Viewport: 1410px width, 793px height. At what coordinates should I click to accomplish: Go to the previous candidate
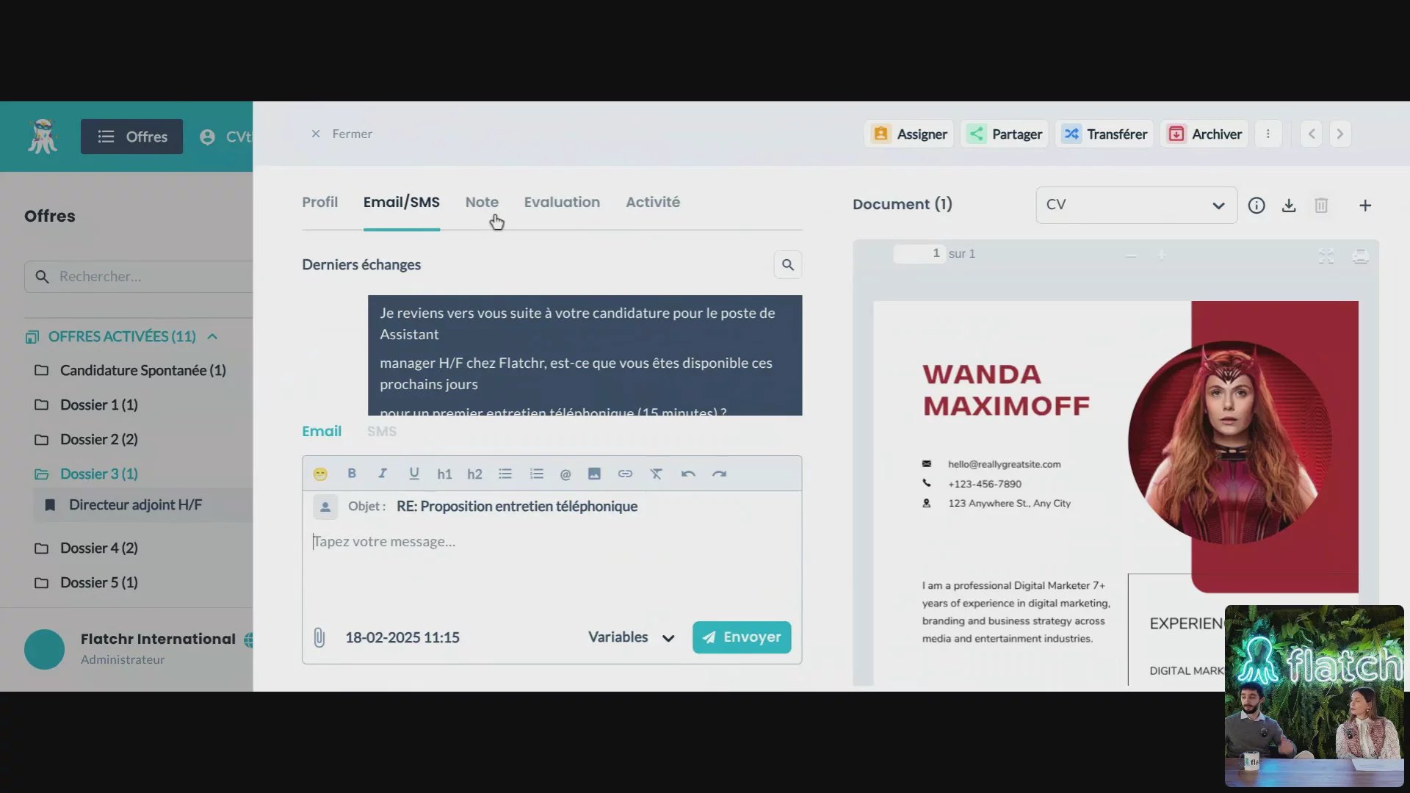click(1312, 134)
